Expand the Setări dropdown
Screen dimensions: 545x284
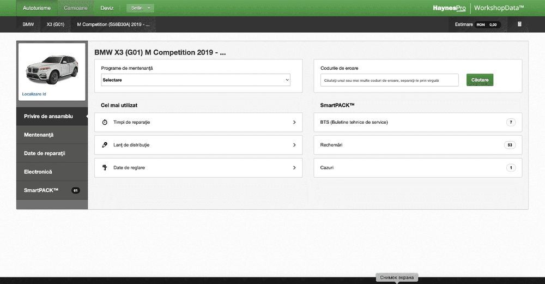pyautogui.click(x=140, y=8)
